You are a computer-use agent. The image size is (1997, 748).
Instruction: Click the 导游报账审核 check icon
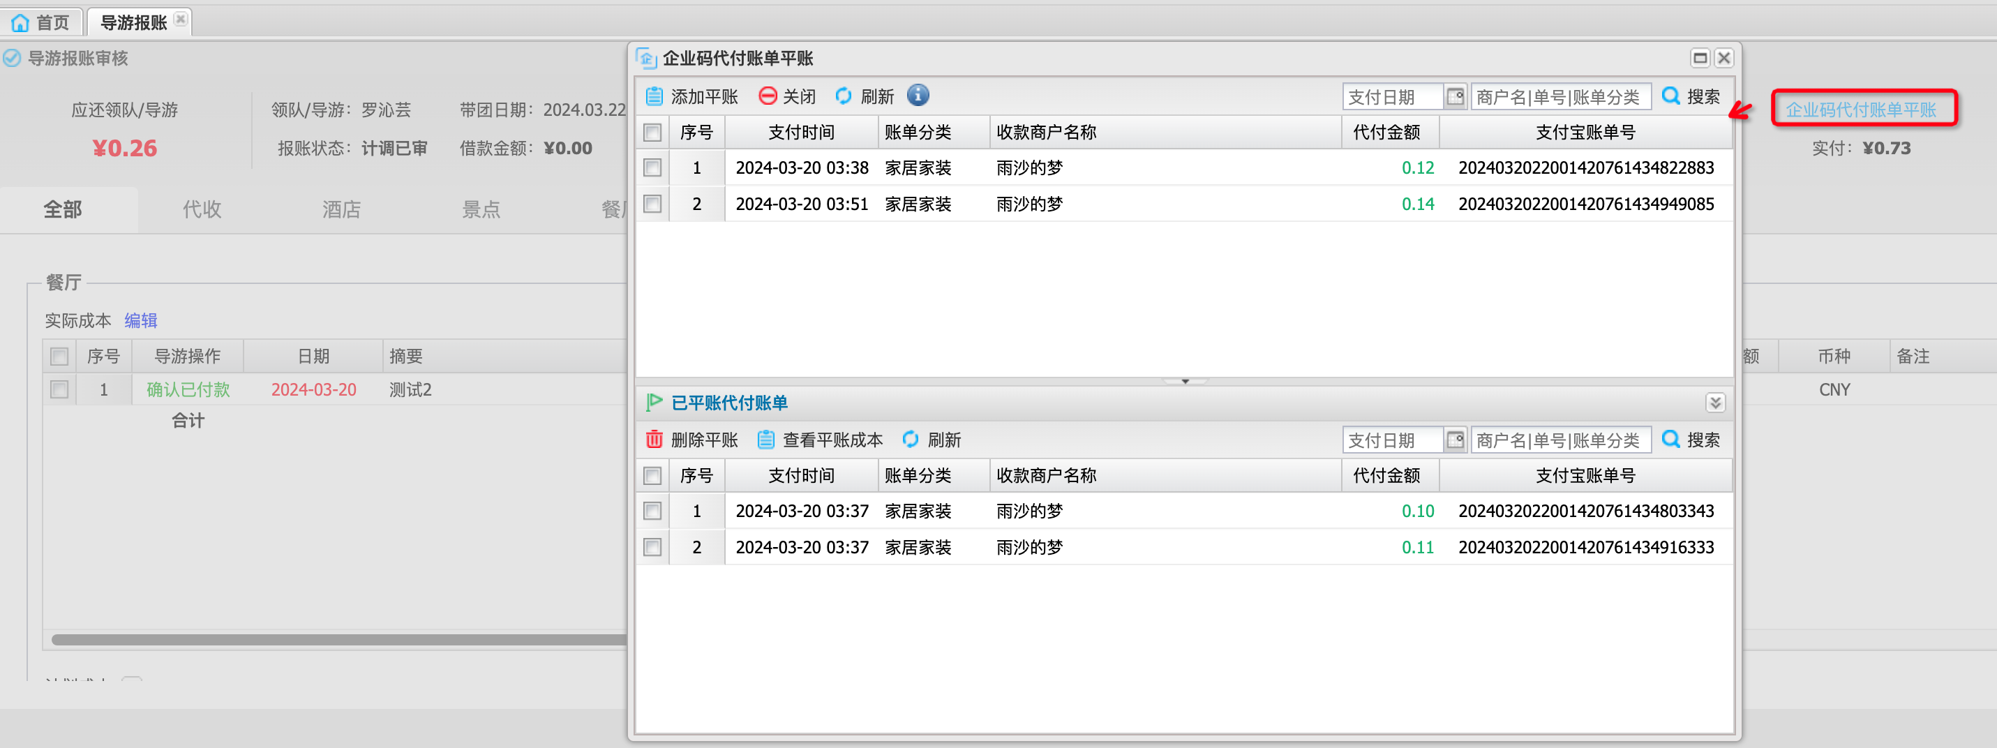(13, 58)
